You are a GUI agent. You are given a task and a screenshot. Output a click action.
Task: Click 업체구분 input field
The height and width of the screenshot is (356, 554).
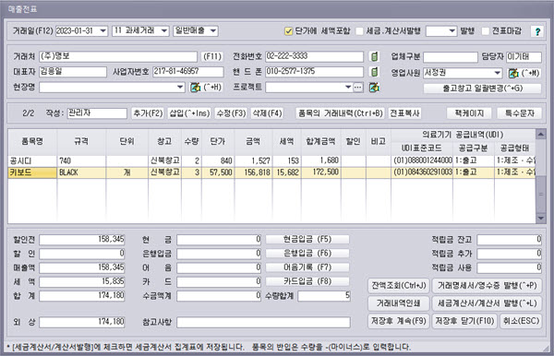(x=451, y=56)
